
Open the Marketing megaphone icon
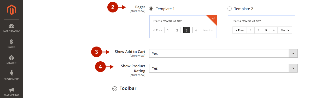click(x=11, y=90)
